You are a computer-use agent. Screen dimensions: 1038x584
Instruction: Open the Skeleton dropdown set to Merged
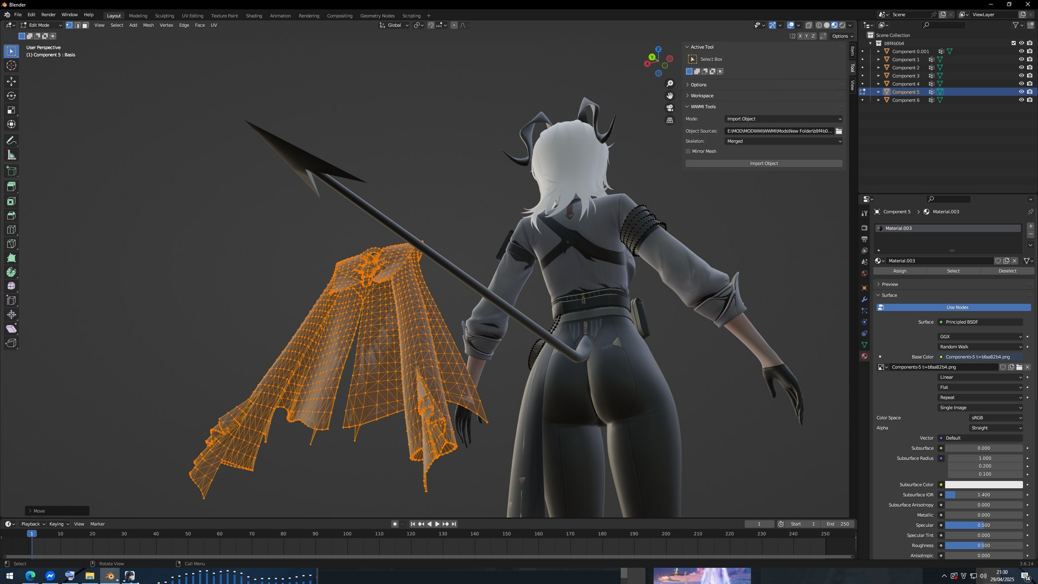[783, 141]
